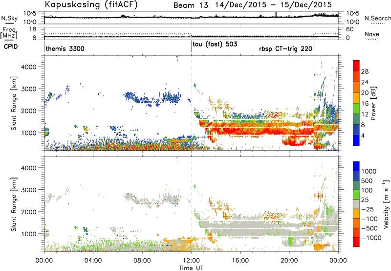The width and height of the screenshot is (391, 271).
Task: Click the 12:00 time tick label
Action: (x=191, y=261)
